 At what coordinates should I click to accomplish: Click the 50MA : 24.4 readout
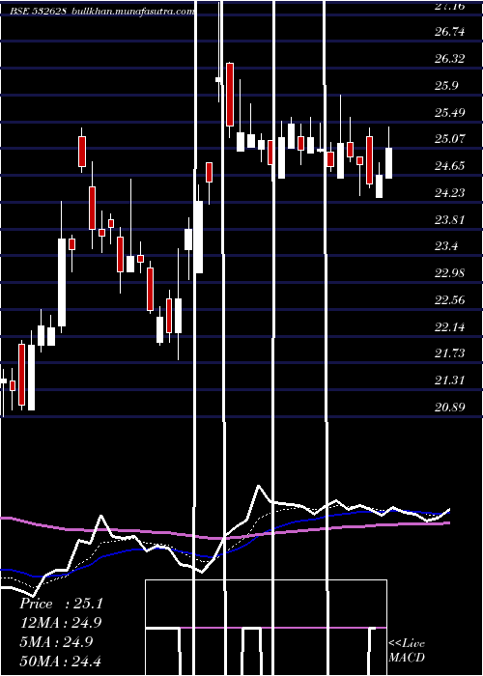[61, 661]
